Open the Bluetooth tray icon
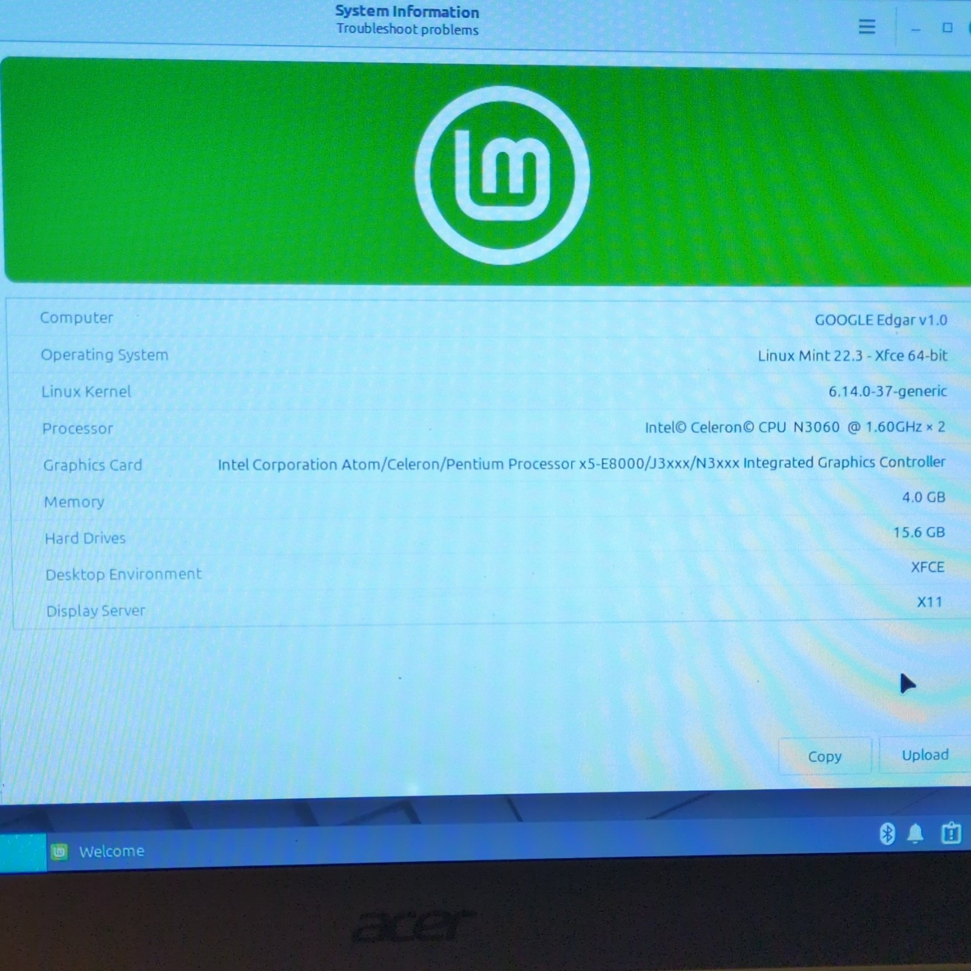 pyautogui.click(x=887, y=833)
